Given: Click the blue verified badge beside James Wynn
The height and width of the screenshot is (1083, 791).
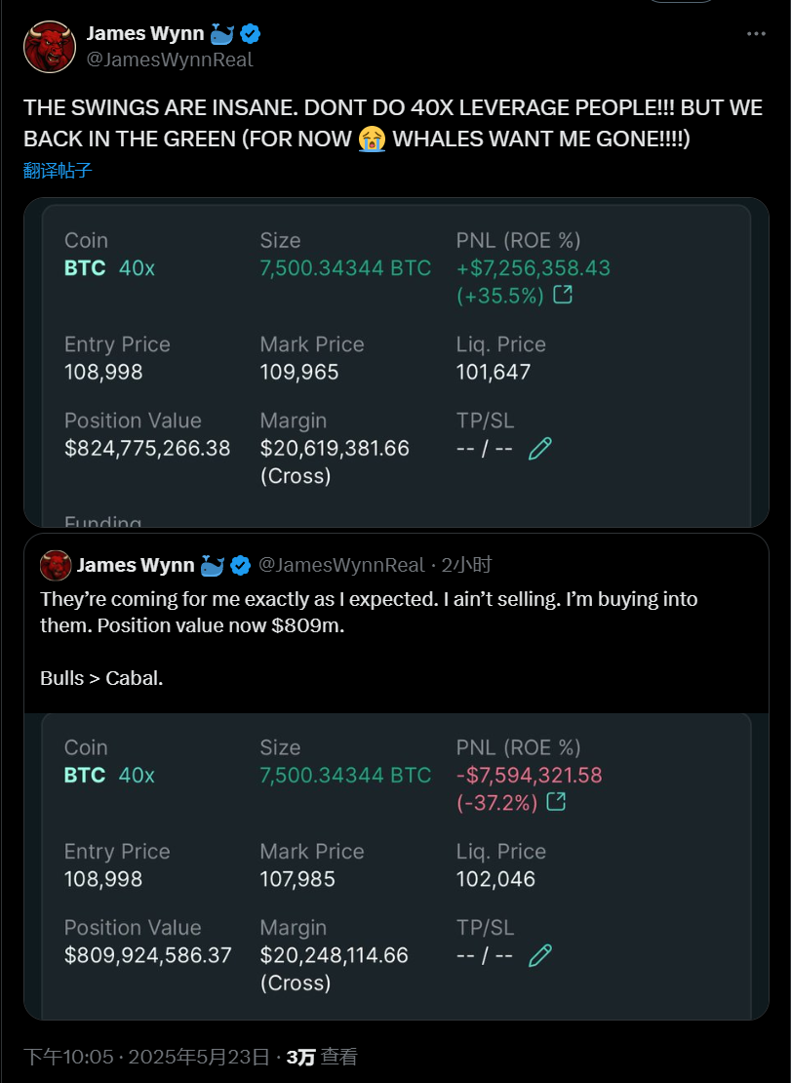Looking at the screenshot, I should [x=250, y=33].
